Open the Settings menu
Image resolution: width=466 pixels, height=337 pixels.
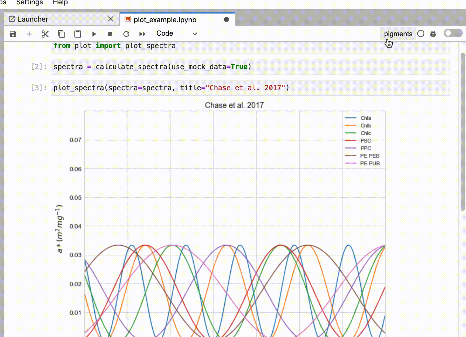[x=29, y=3]
